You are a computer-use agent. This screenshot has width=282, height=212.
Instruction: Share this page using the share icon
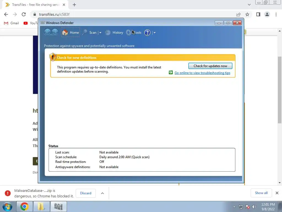(x=238, y=14)
